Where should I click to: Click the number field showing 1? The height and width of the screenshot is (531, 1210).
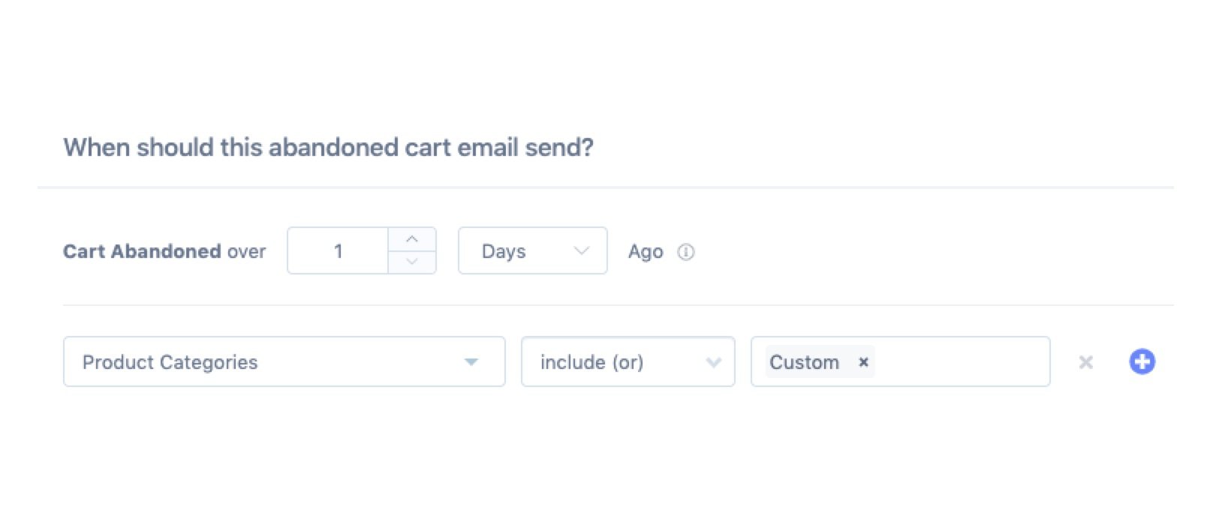point(338,251)
